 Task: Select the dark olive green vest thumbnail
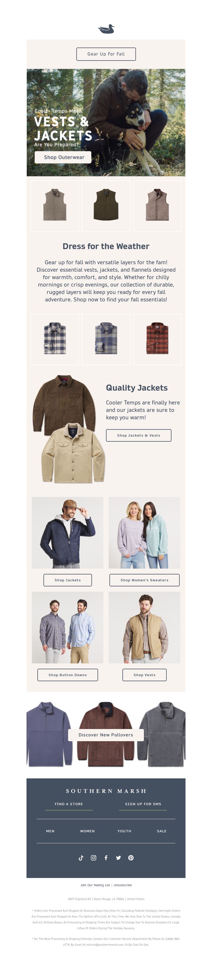click(106, 206)
